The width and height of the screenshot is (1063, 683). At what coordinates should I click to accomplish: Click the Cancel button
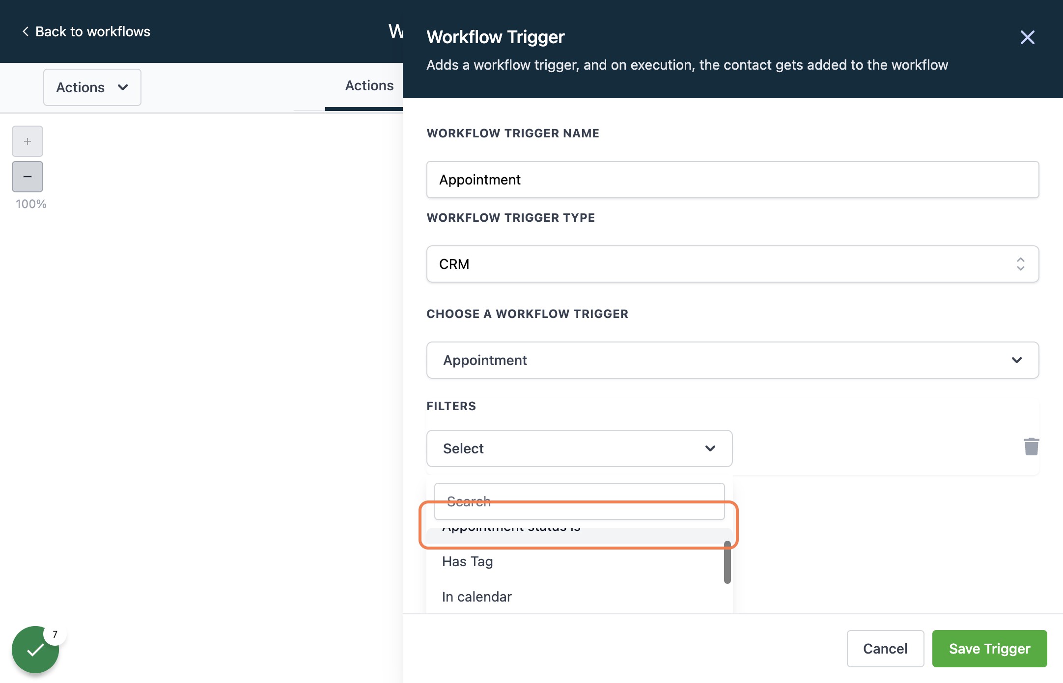(885, 649)
